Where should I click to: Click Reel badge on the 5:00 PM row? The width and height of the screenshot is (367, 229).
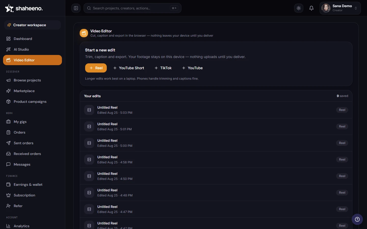tap(342, 143)
